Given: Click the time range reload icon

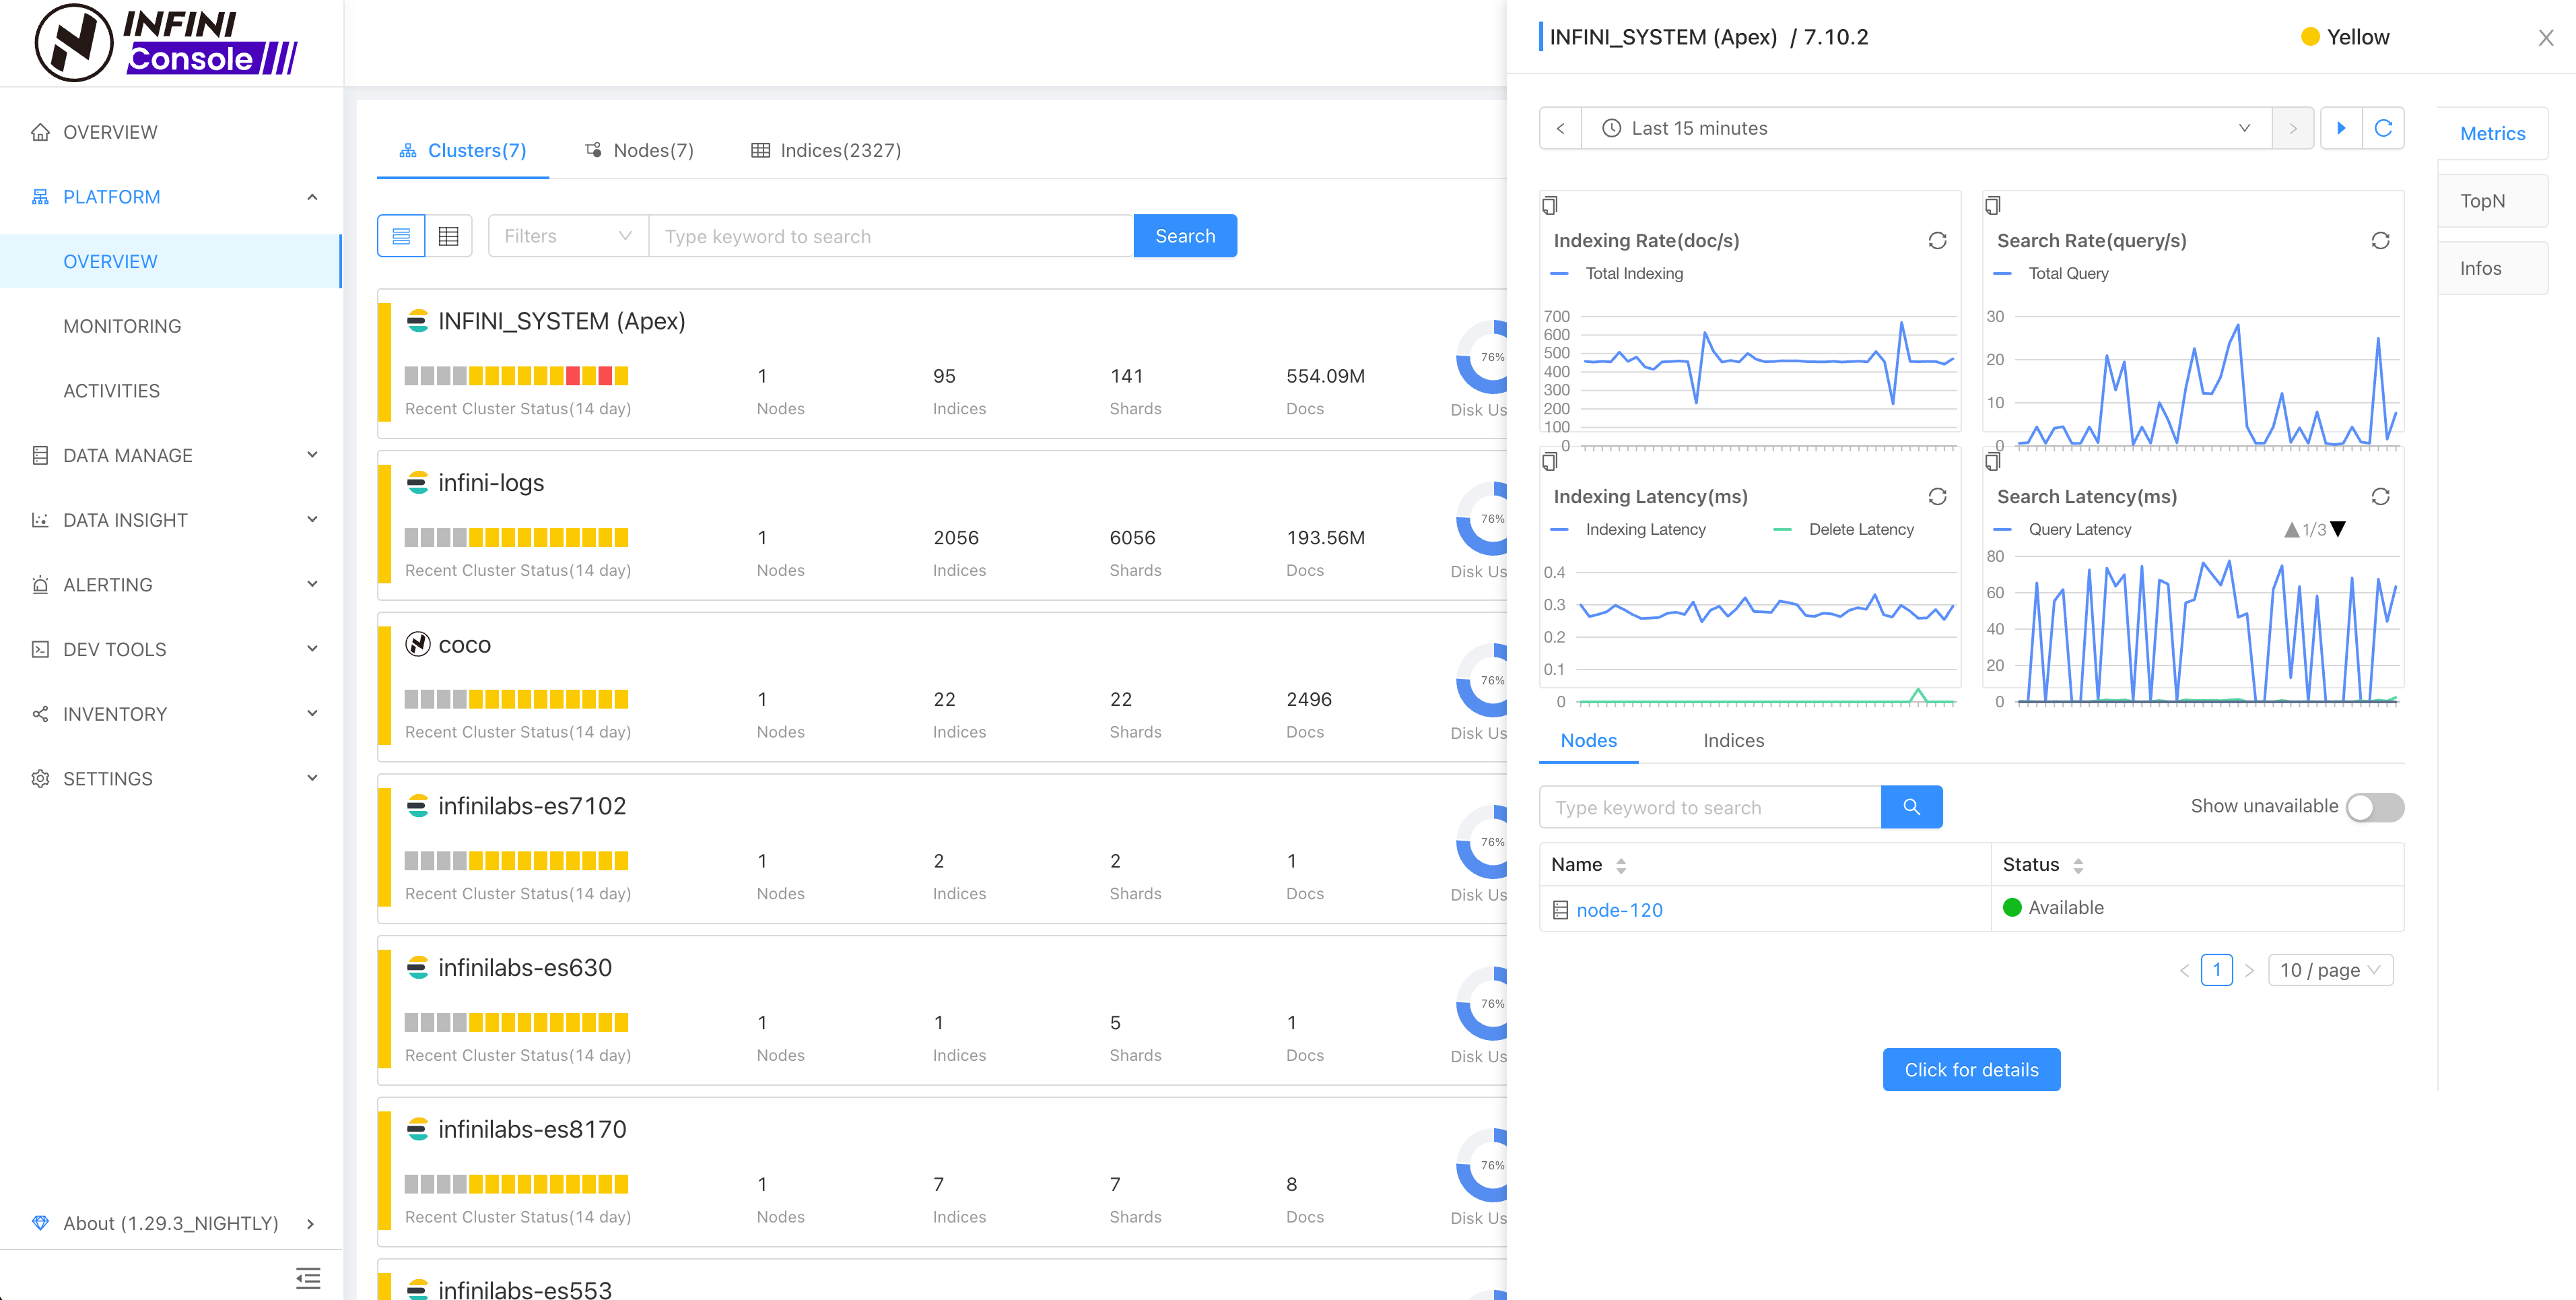Looking at the screenshot, I should 2383,128.
